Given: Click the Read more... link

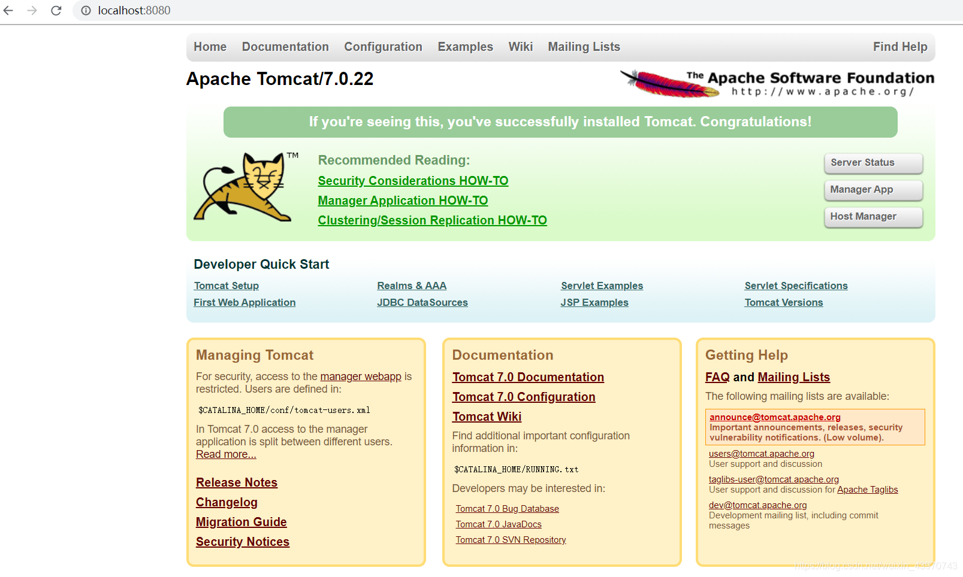Looking at the screenshot, I should (x=226, y=454).
